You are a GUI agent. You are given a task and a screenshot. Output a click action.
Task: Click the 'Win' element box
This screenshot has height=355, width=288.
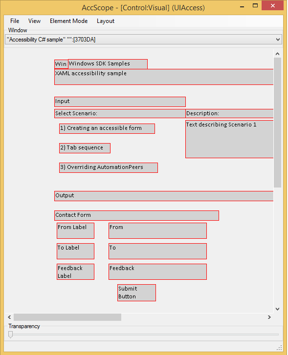[x=61, y=64]
